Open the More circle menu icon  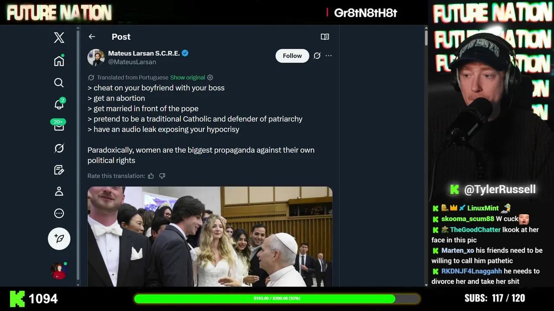click(59, 213)
